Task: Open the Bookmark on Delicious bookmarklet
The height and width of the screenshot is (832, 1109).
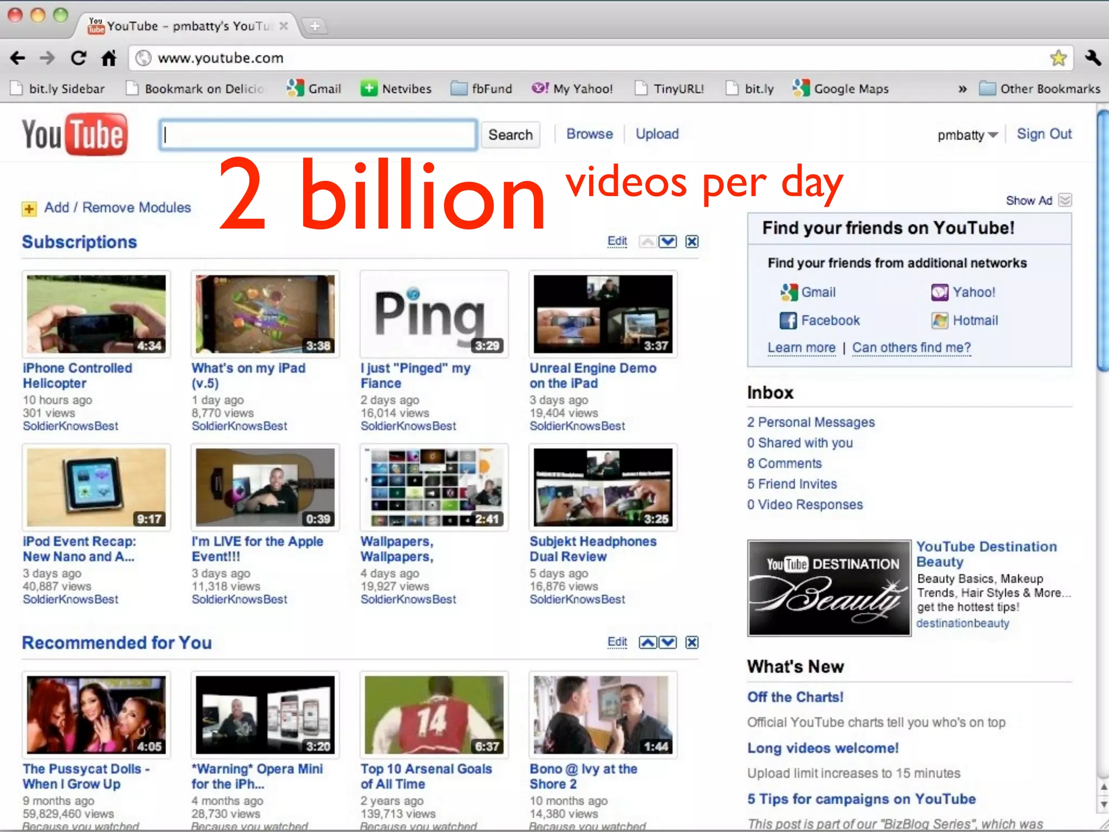Action: tap(195, 88)
